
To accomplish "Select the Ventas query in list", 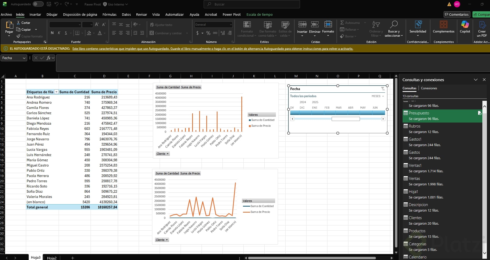I will coord(414,179).
